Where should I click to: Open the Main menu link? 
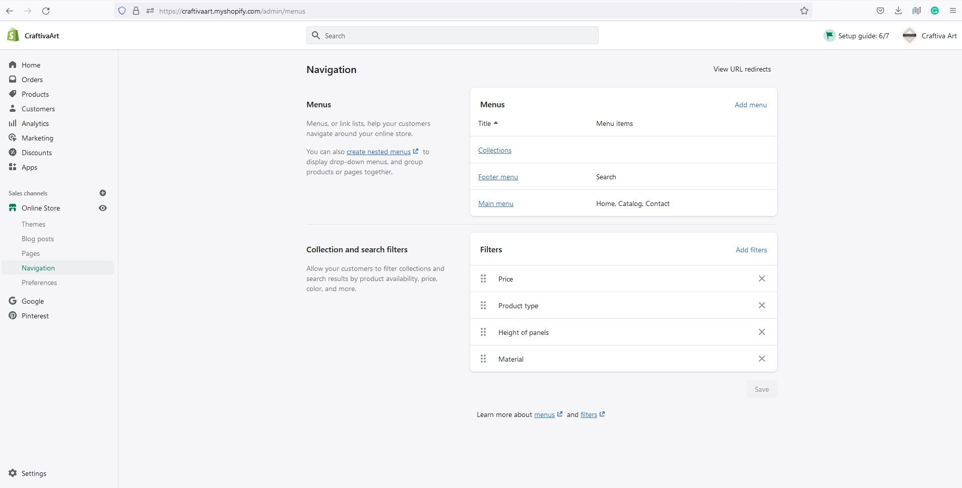click(495, 203)
